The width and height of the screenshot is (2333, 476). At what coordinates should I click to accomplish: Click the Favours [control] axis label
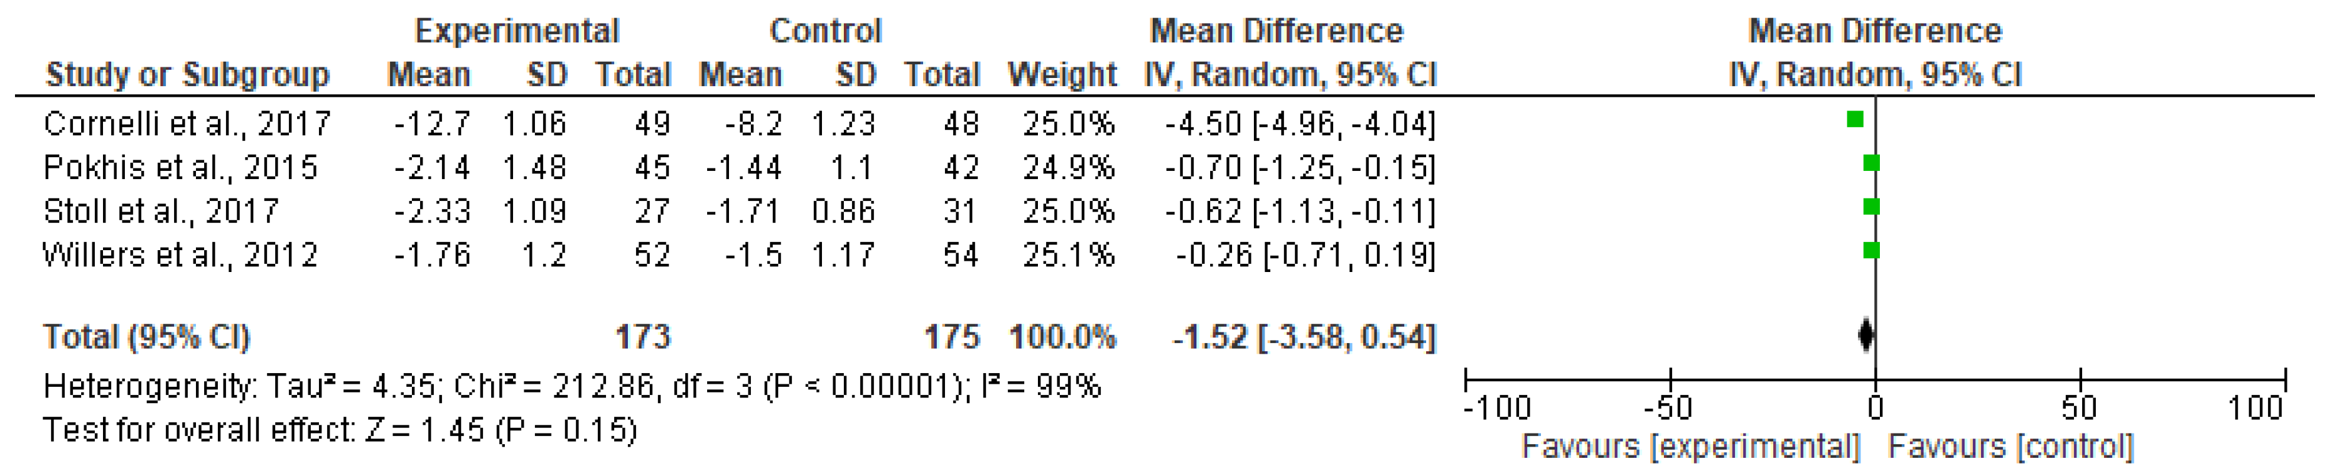coord(2010,446)
